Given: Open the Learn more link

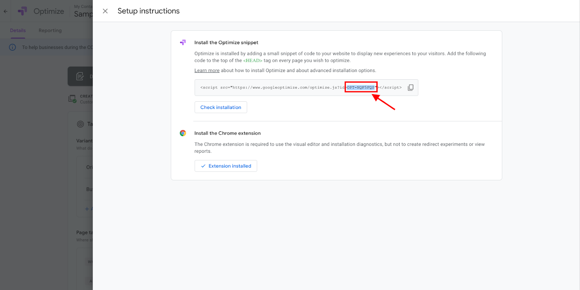Looking at the screenshot, I should click(x=207, y=71).
